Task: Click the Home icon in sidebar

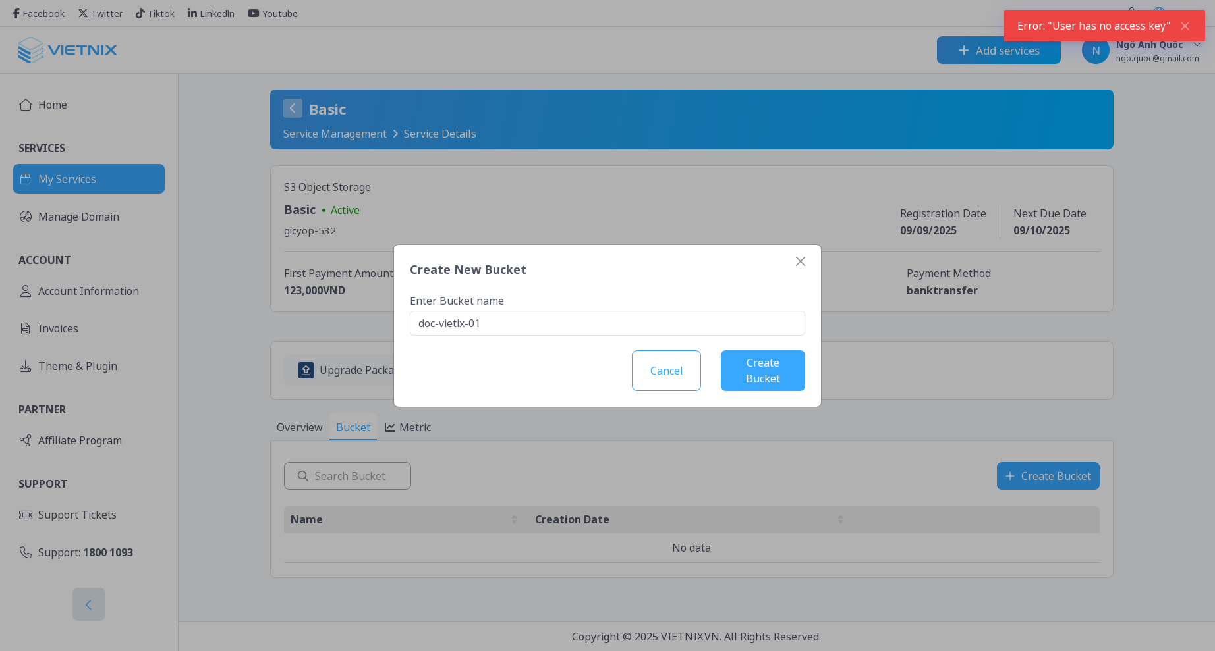Action: pyautogui.click(x=26, y=104)
